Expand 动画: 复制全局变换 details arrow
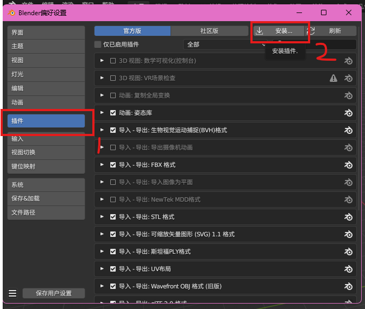 102,95
